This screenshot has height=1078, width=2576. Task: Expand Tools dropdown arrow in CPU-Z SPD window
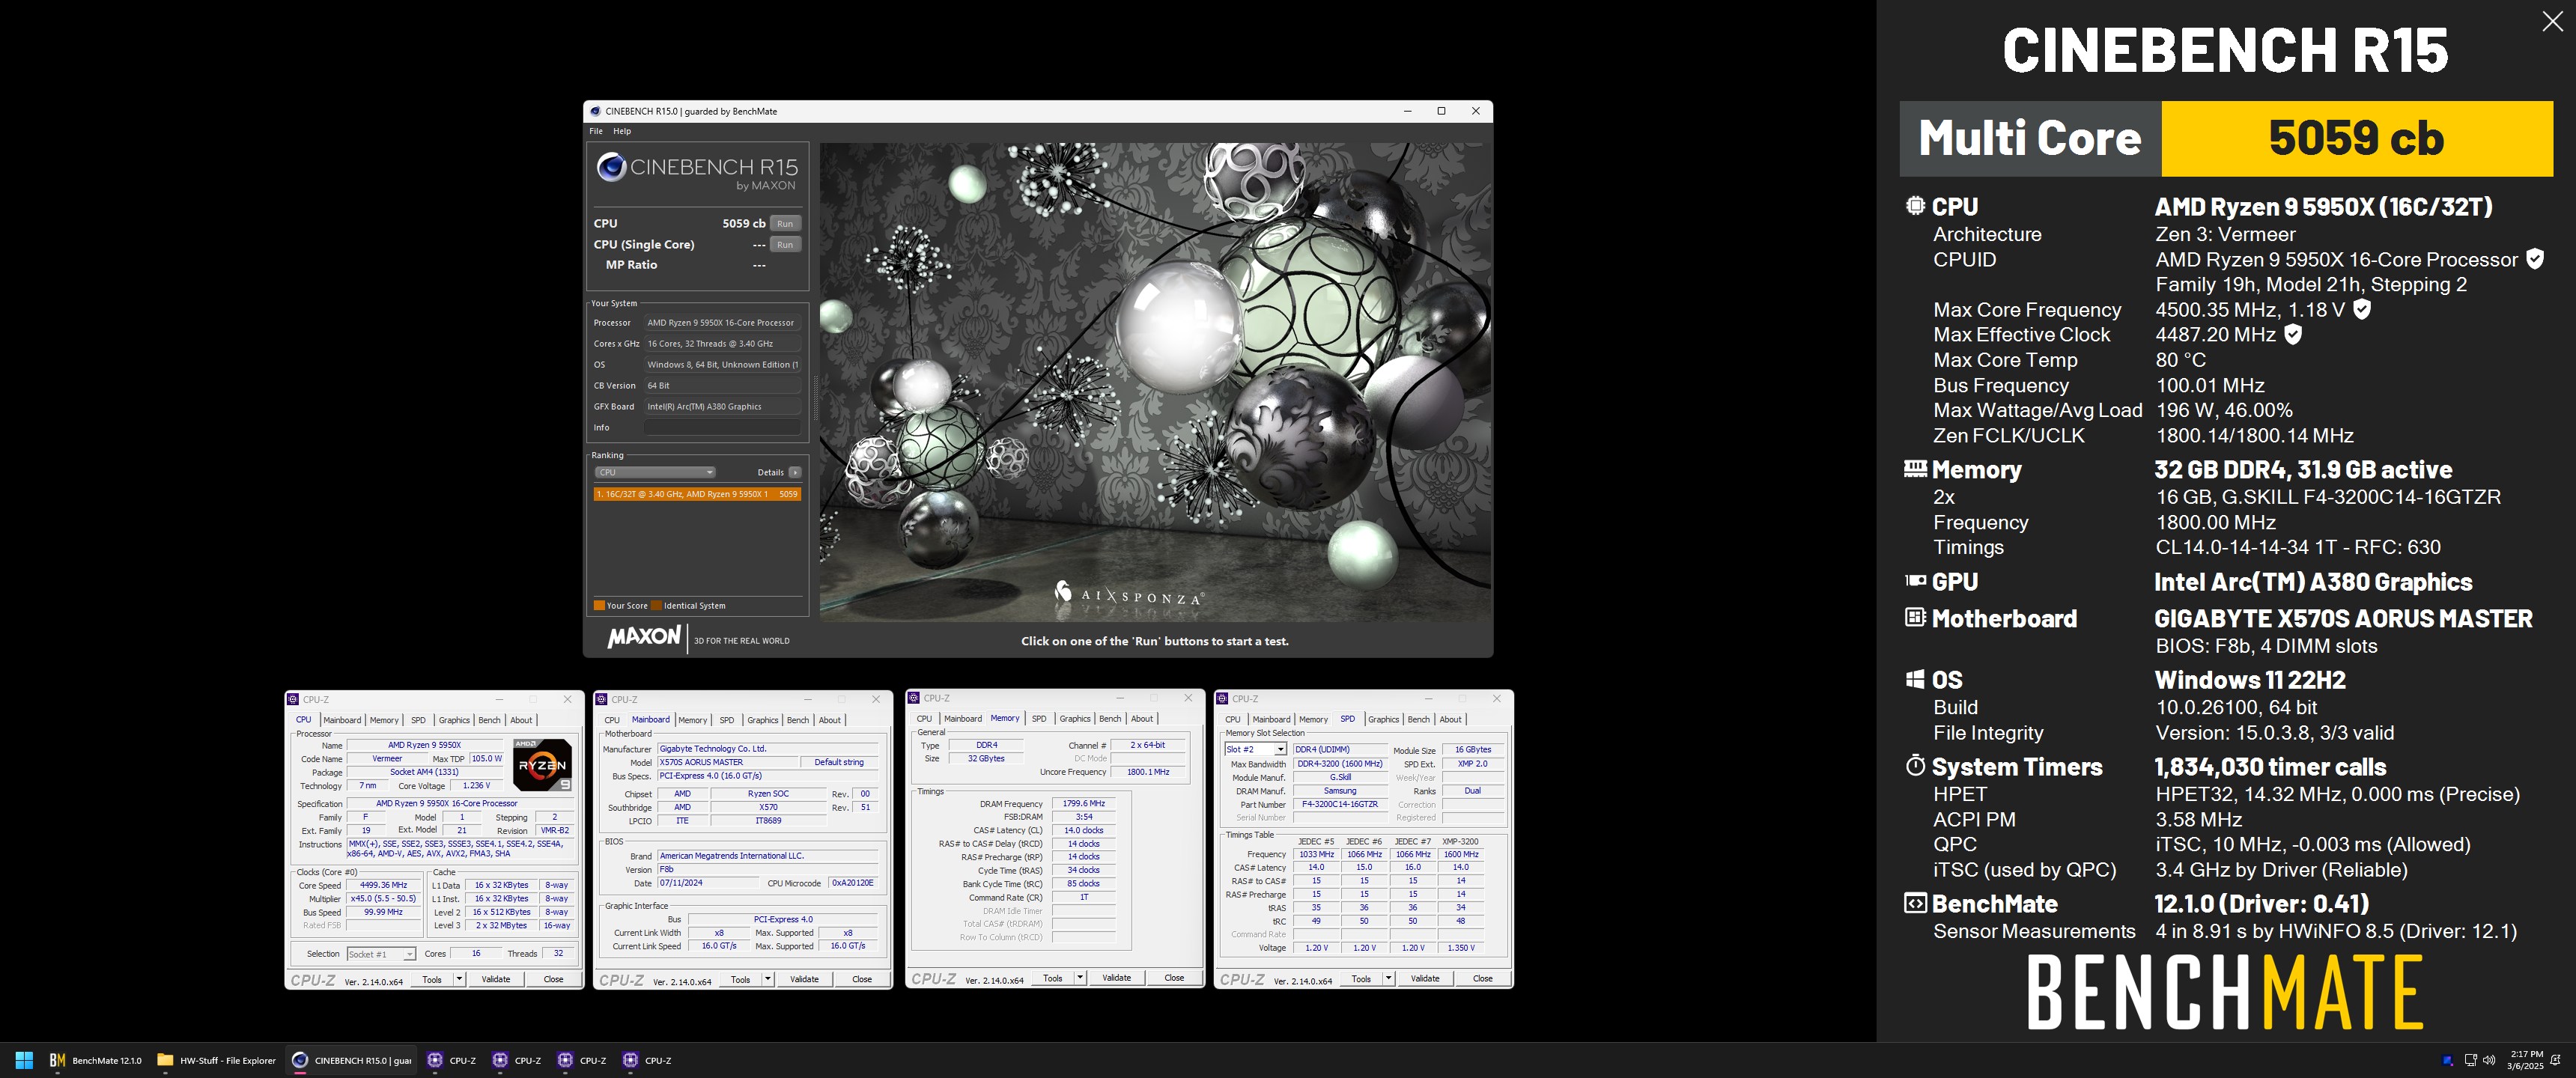pos(1389,979)
